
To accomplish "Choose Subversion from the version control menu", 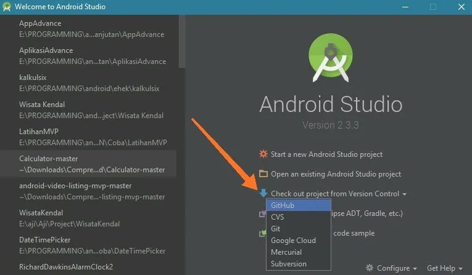I will point(298,264).
